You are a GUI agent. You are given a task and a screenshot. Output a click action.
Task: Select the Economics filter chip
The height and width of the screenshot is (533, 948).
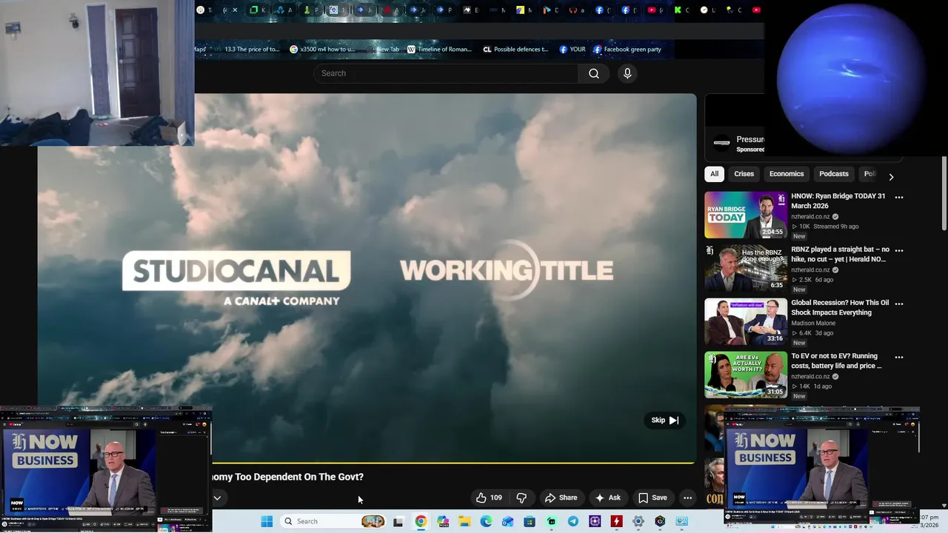click(787, 174)
